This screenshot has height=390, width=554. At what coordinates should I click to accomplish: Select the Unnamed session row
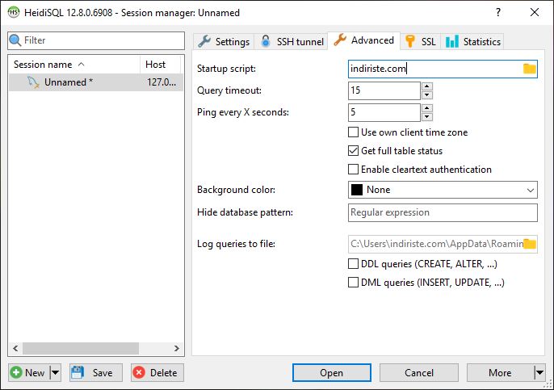(96, 82)
